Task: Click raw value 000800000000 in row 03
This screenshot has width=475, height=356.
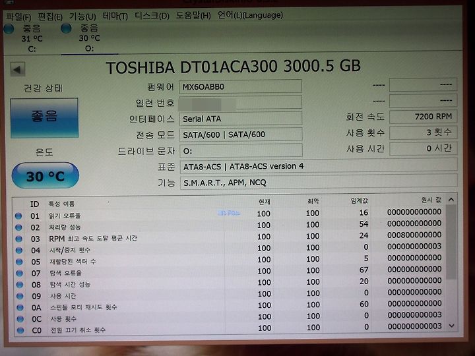Action: (x=414, y=235)
